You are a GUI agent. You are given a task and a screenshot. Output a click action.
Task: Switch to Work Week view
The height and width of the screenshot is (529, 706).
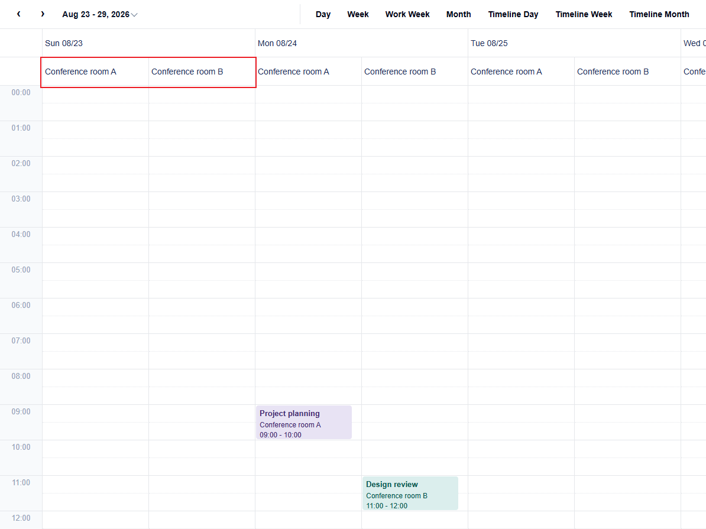click(407, 14)
